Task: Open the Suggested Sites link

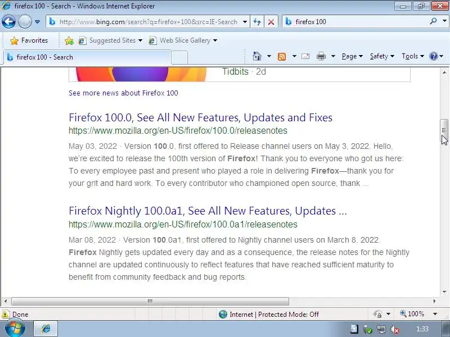Action: [x=107, y=40]
